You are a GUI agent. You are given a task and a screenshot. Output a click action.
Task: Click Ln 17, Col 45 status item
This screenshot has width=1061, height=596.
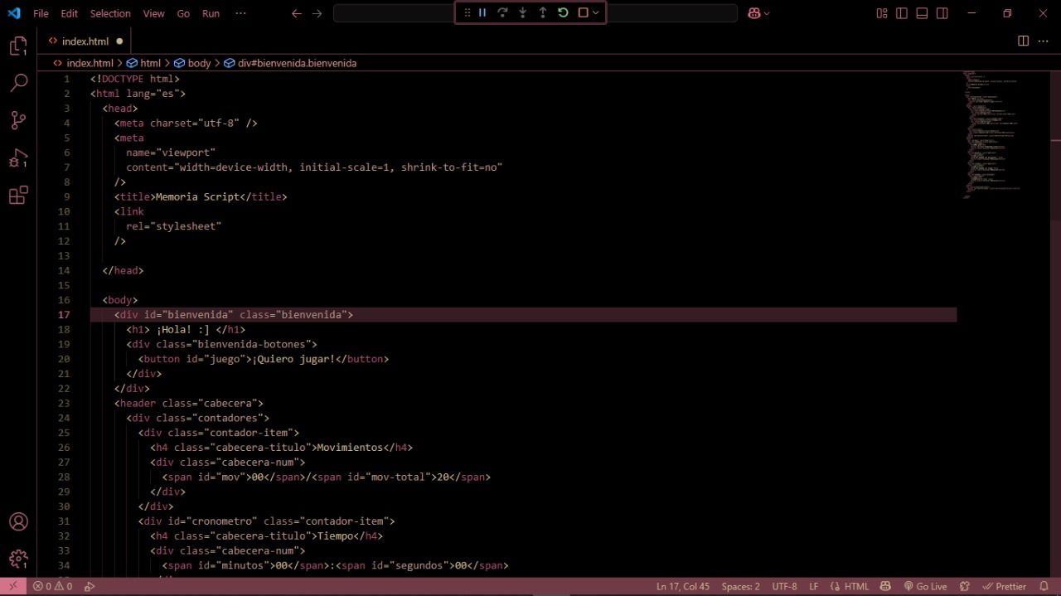(x=683, y=586)
